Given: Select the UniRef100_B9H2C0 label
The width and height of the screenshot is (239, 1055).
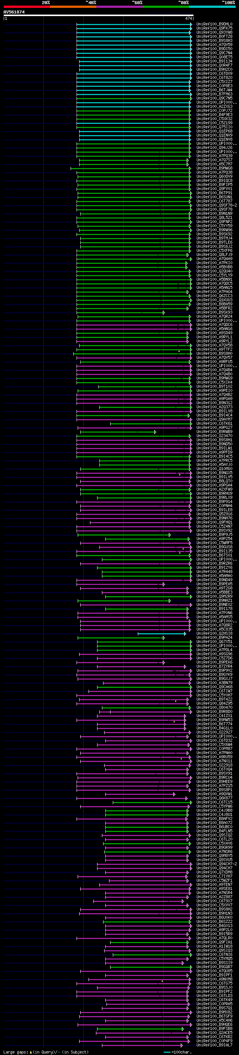Looking at the screenshot, I should pos(214,69).
